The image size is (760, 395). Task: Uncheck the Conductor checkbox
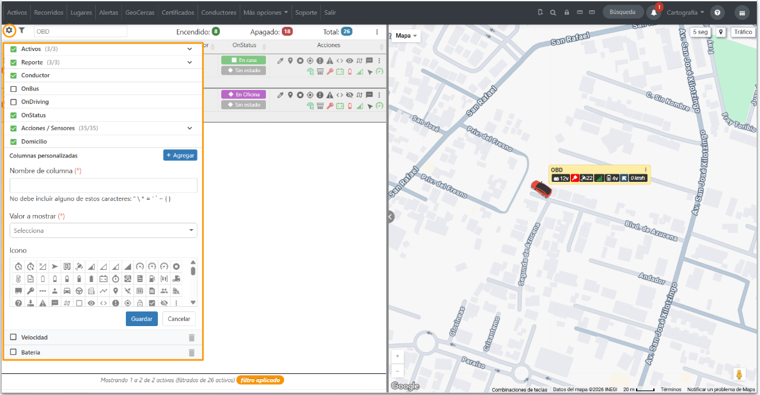click(x=13, y=75)
